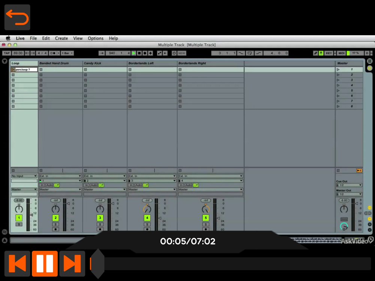Show Session view selector at top right

(x=370, y=68)
